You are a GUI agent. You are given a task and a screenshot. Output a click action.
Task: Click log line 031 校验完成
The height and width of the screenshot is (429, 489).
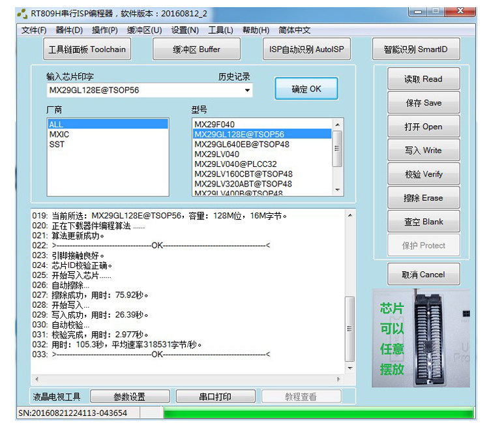coord(90,334)
